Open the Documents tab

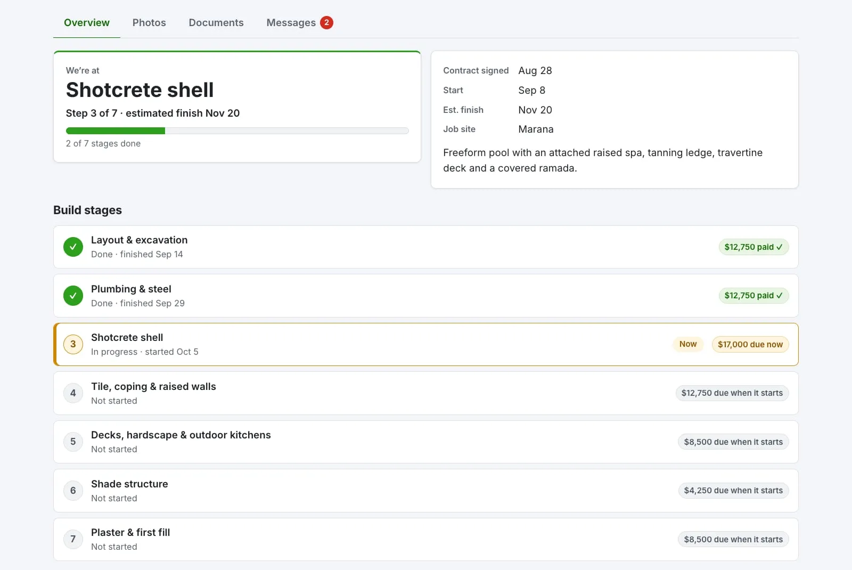[216, 23]
